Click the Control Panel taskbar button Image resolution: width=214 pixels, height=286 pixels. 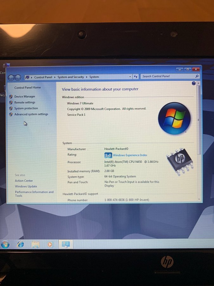66,244
